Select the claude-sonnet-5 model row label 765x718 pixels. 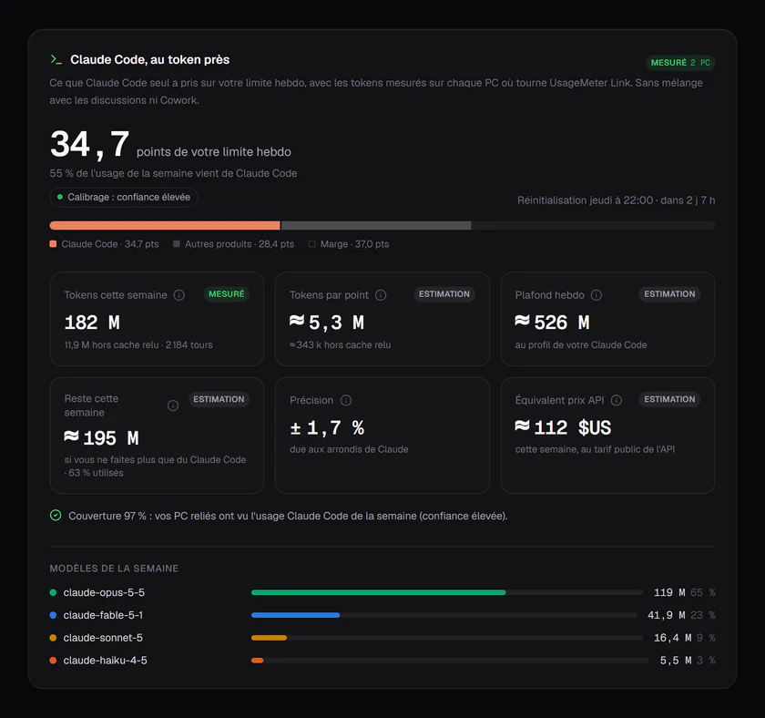[x=103, y=638]
